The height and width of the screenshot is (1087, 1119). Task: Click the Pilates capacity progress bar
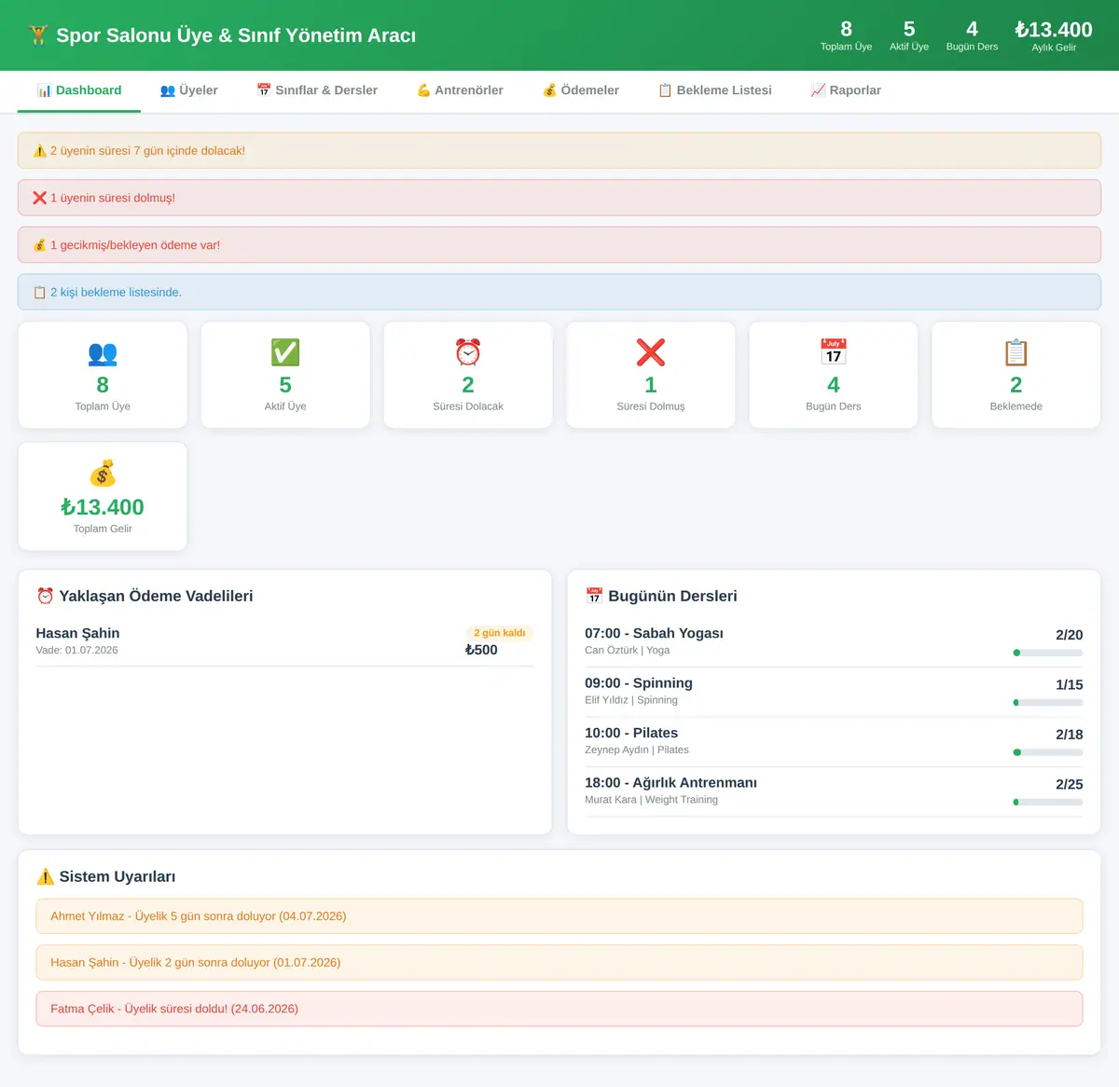pyautogui.click(x=1048, y=752)
